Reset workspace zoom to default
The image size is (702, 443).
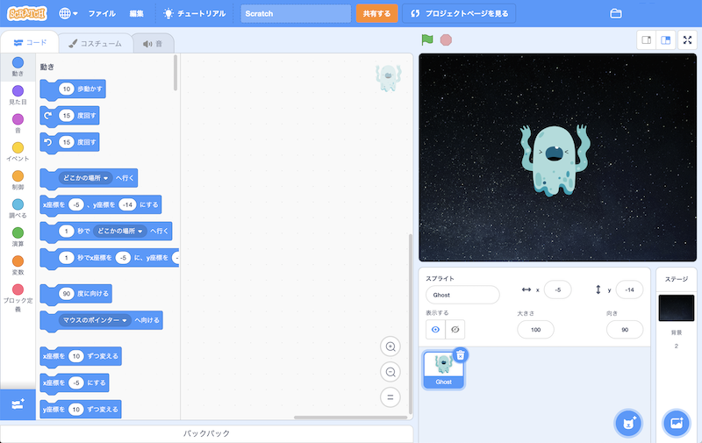pyautogui.click(x=390, y=397)
